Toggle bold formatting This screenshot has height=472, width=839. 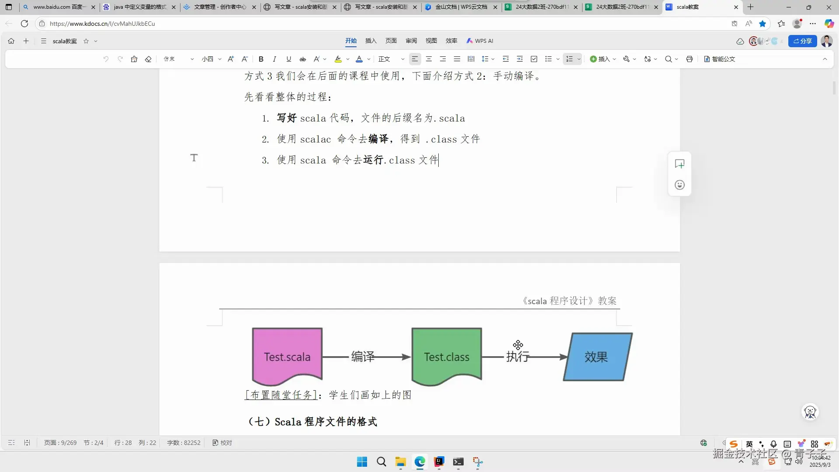[x=261, y=59]
